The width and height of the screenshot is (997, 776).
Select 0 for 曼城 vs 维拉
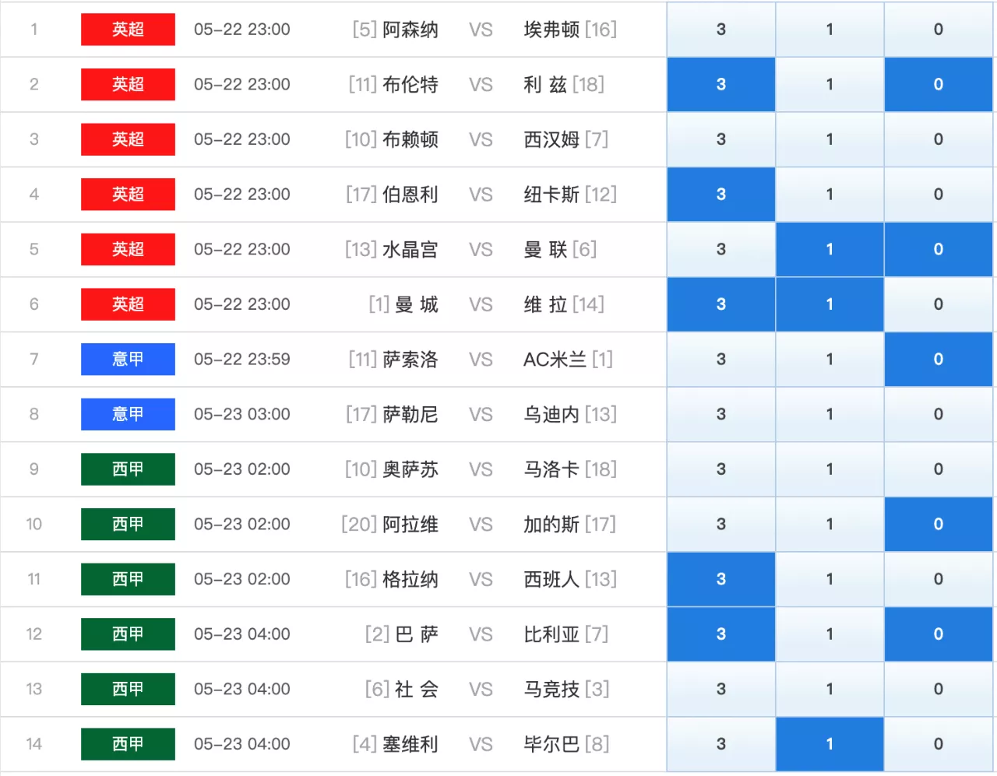pos(939,304)
